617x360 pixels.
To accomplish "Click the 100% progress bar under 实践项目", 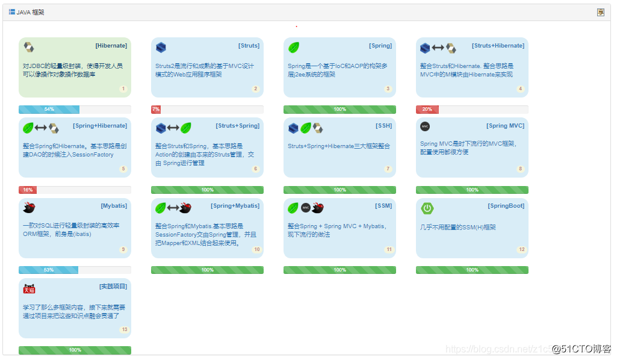I will click(75, 350).
